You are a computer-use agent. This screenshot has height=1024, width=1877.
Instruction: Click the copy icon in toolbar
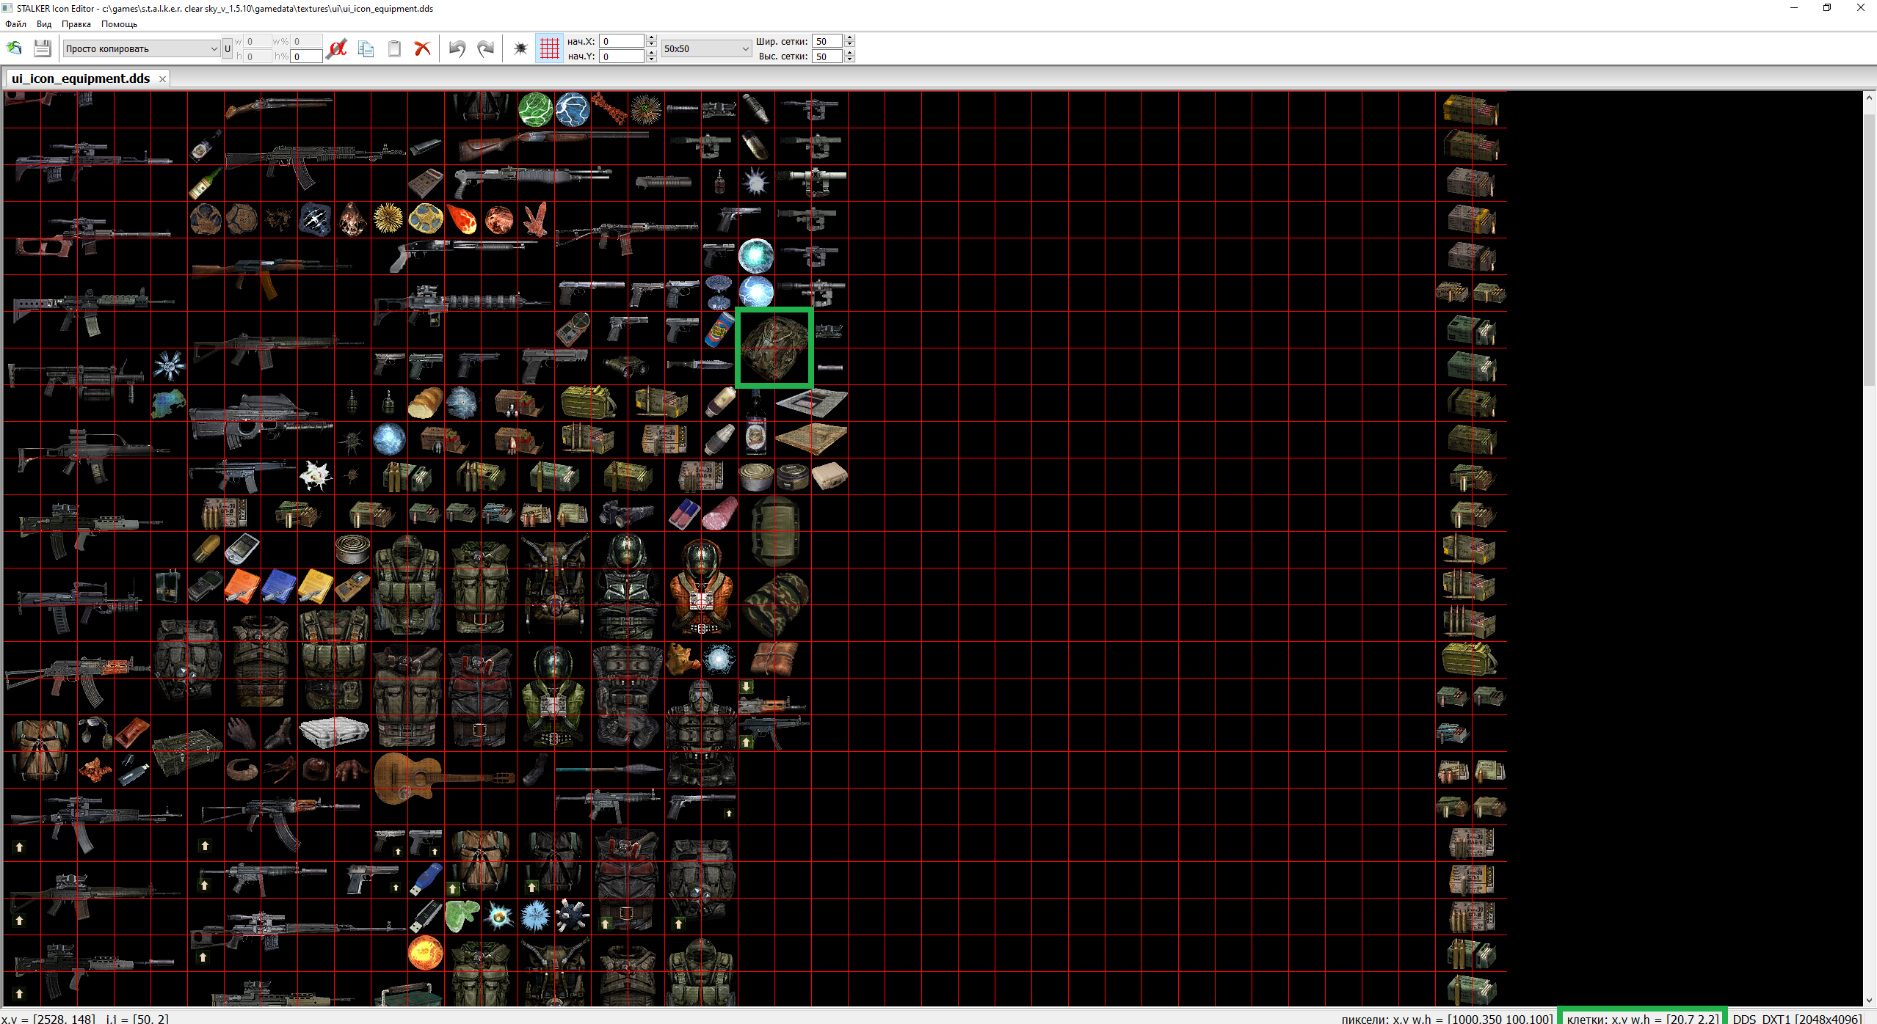[366, 48]
